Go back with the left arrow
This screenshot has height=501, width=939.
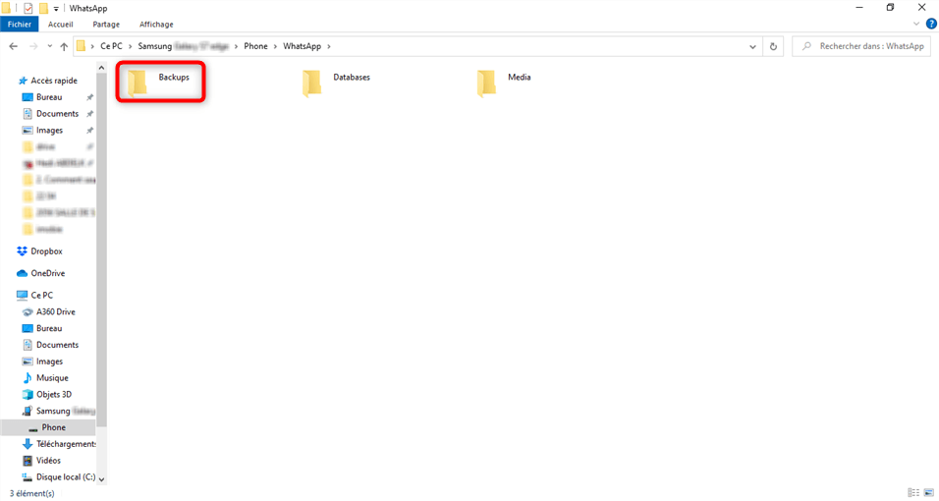(13, 46)
